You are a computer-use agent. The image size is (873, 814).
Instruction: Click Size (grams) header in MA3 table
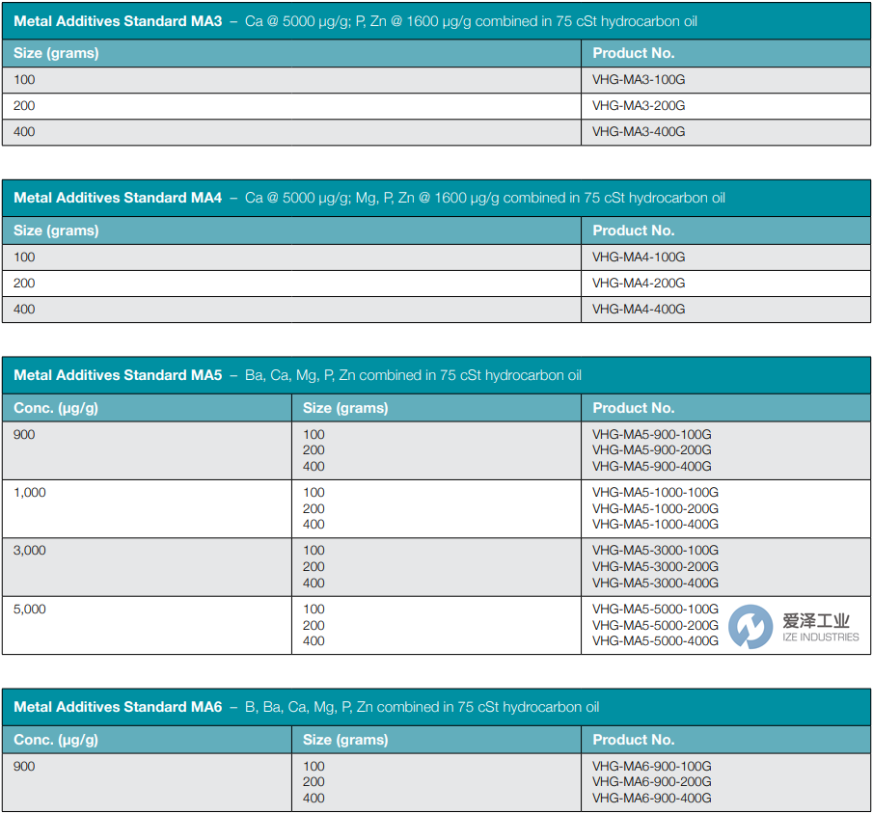click(x=56, y=53)
